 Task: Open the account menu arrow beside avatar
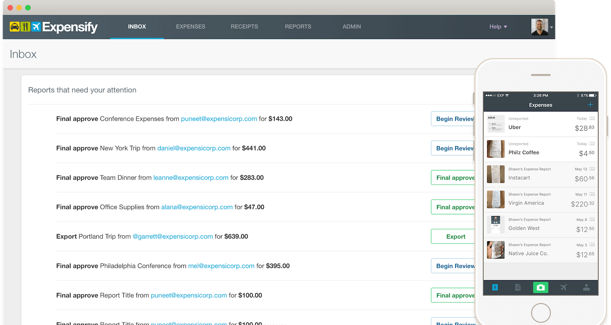pos(551,27)
